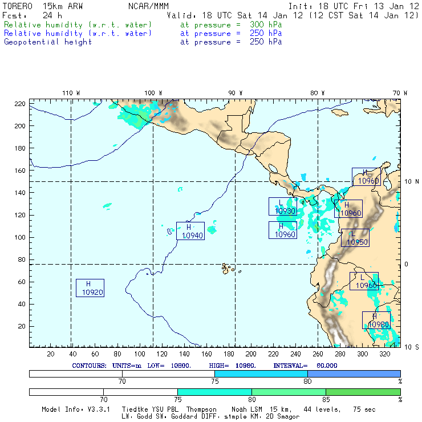Image resolution: width=422 pixels, height=422 pixels.
Task: Click the white 70–75% segment on lower colorbar
Action: point(140,392)
